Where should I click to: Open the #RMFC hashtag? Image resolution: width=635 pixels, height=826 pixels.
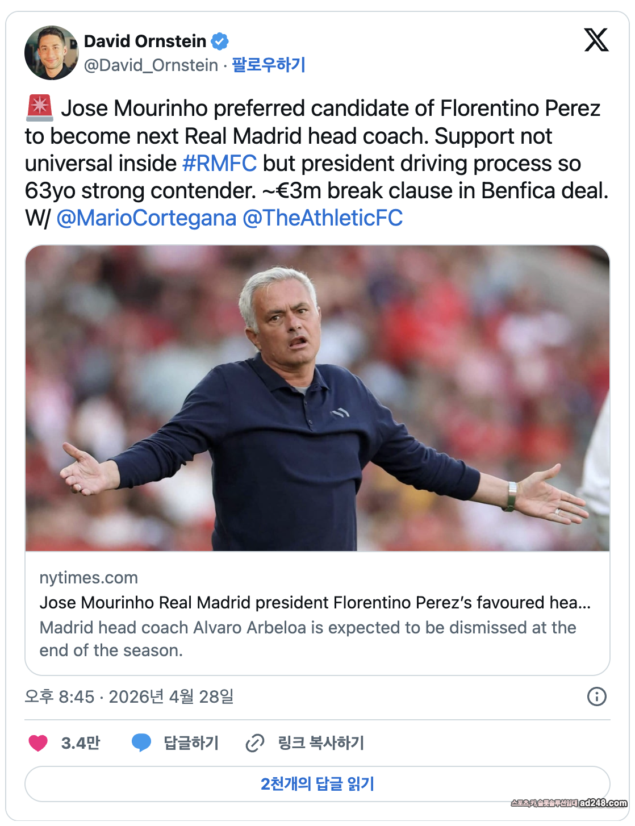tap(219, 164)
